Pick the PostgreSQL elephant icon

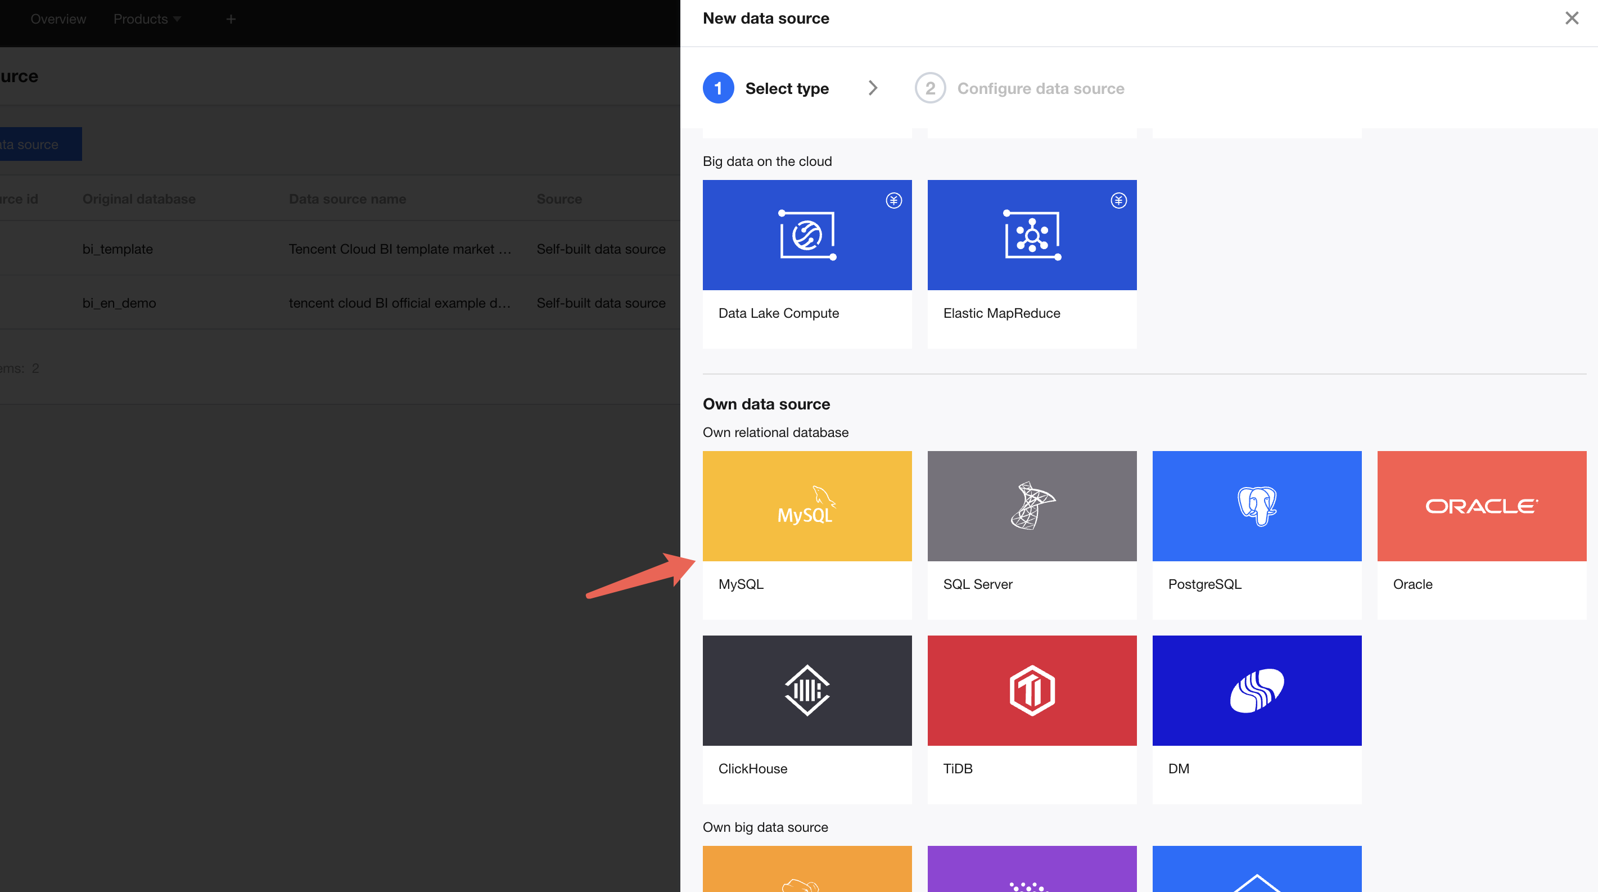click(x=1256, y=506)
